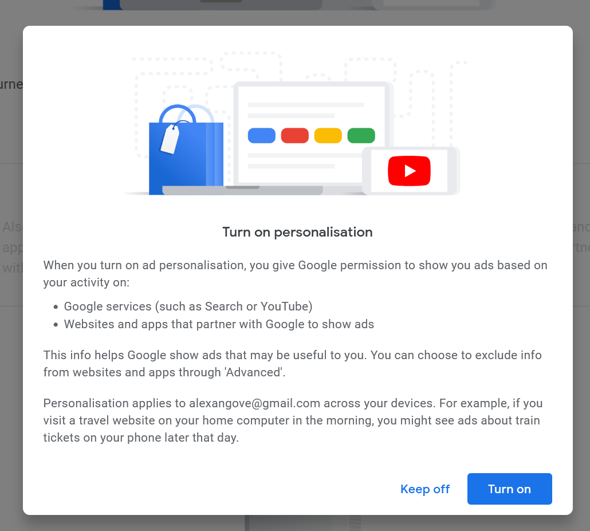Click the 'Advanced' text in the description
The width and height of the screenshot is (590, 531).
click(256, 372)
